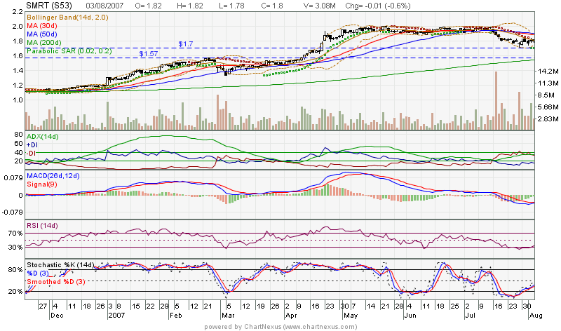Click the $1.7 resistance line label
The height and width of the screenshot is (331, 561).
pyautogui.click(x=186, y=44)
